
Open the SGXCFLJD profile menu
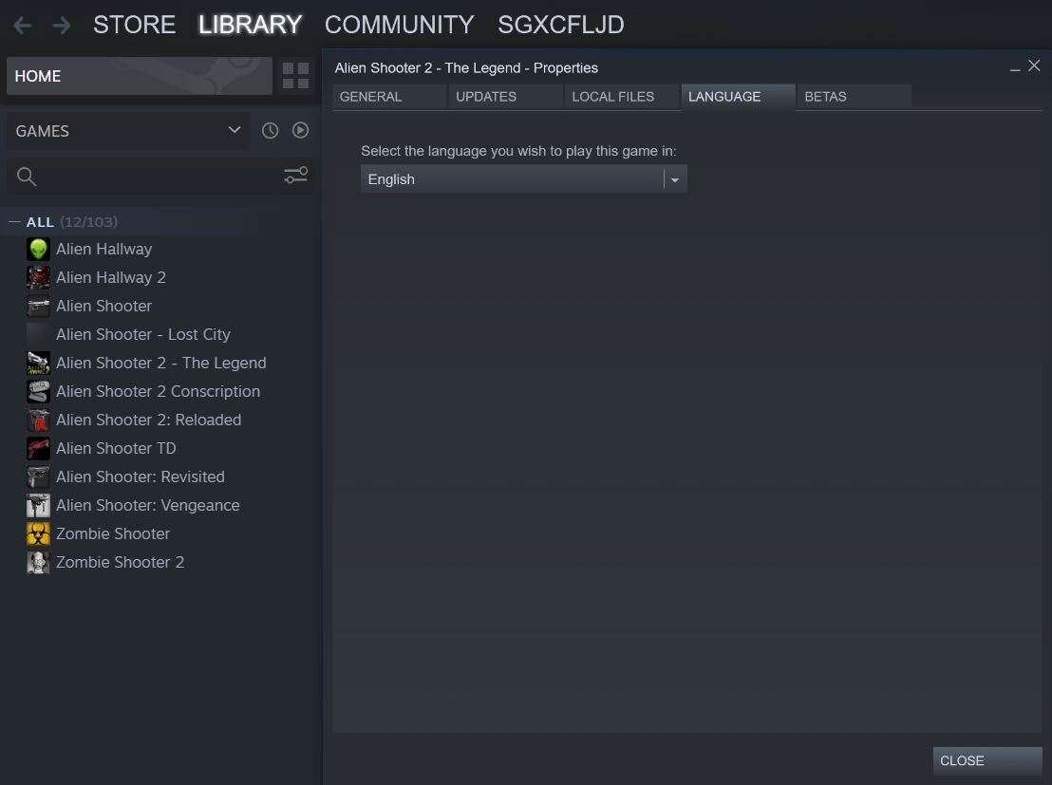[561, 25]
